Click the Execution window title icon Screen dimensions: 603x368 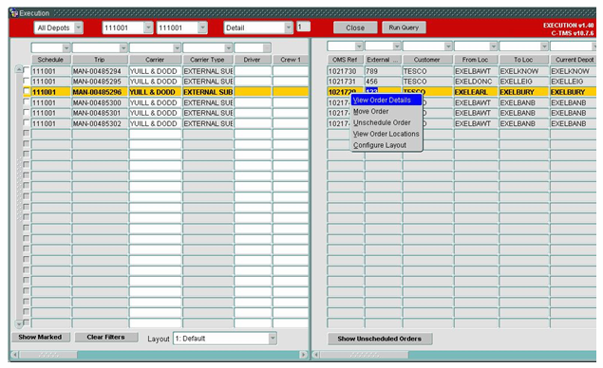click(14, 13)
